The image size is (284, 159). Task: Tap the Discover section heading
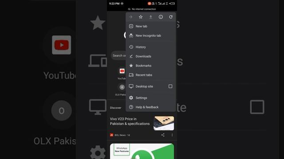(115, 108)
